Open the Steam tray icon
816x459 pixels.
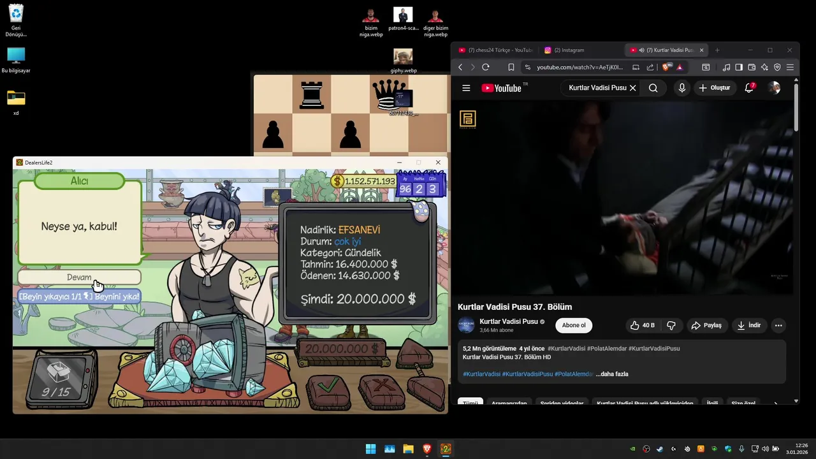660,449
